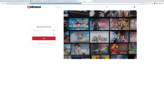Click the Animace logo
Screen dimensions: 164x92
point(34,7)
